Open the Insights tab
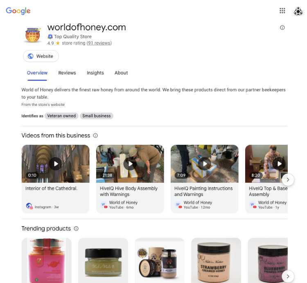307x283 pixels. click(x=95, y=73)
